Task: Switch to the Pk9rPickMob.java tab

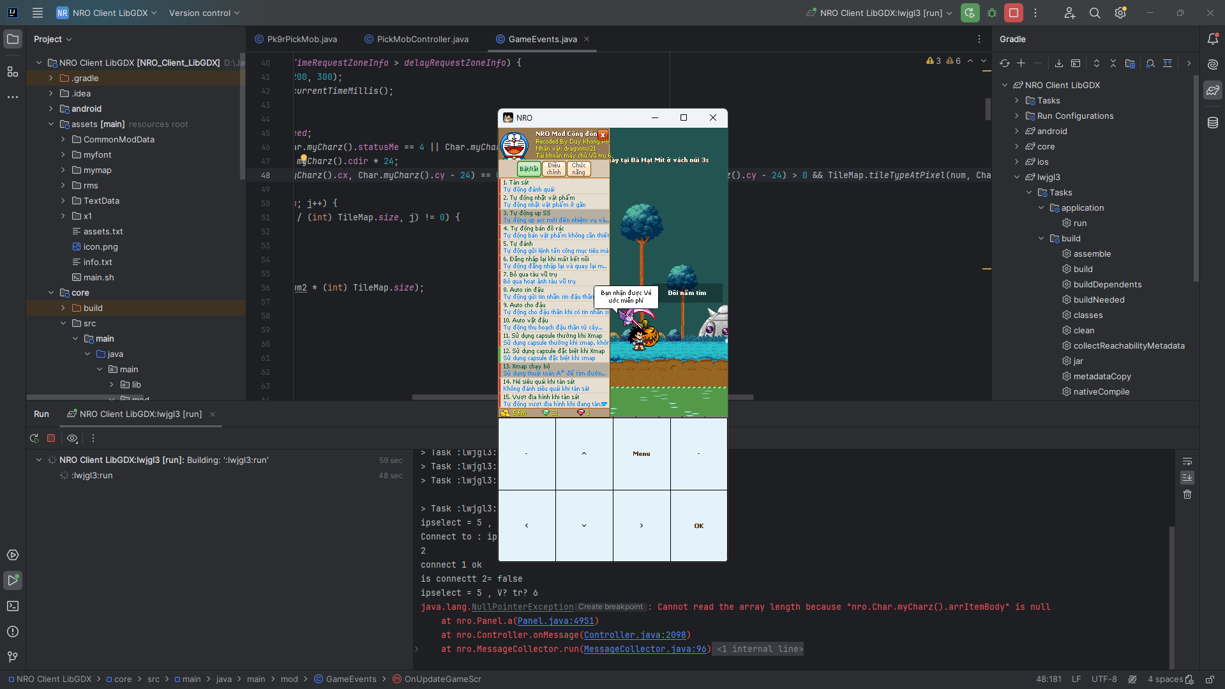Action: [296, 39]
